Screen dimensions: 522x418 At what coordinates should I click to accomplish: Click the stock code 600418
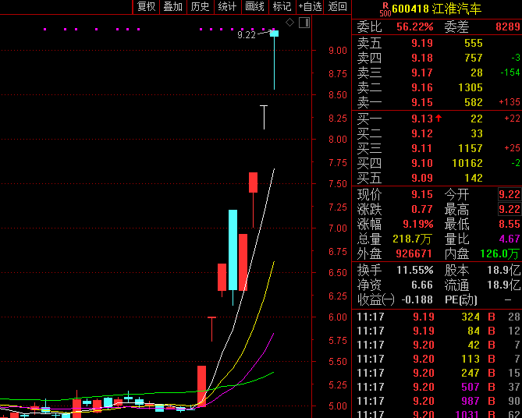pyautogui.click(x=412, y=9)
